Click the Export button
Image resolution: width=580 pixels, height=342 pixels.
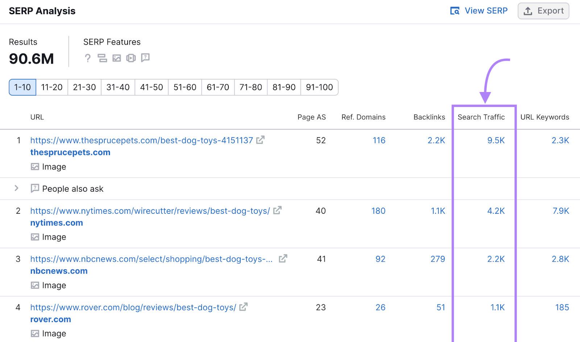[543, 11]
